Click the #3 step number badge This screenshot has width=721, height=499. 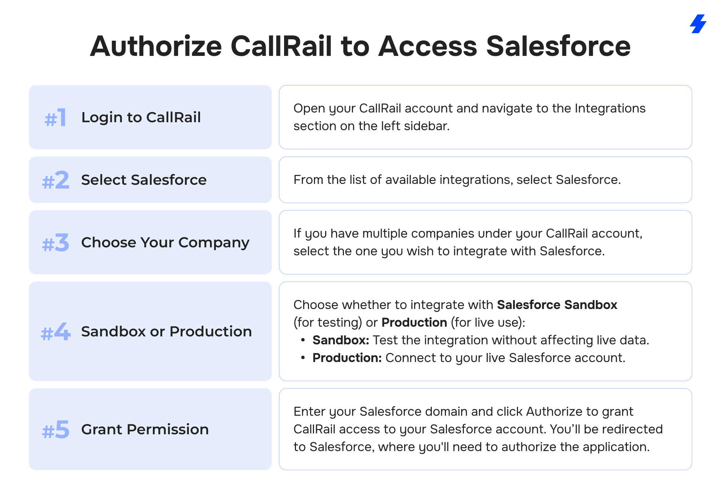pos(56,243)
